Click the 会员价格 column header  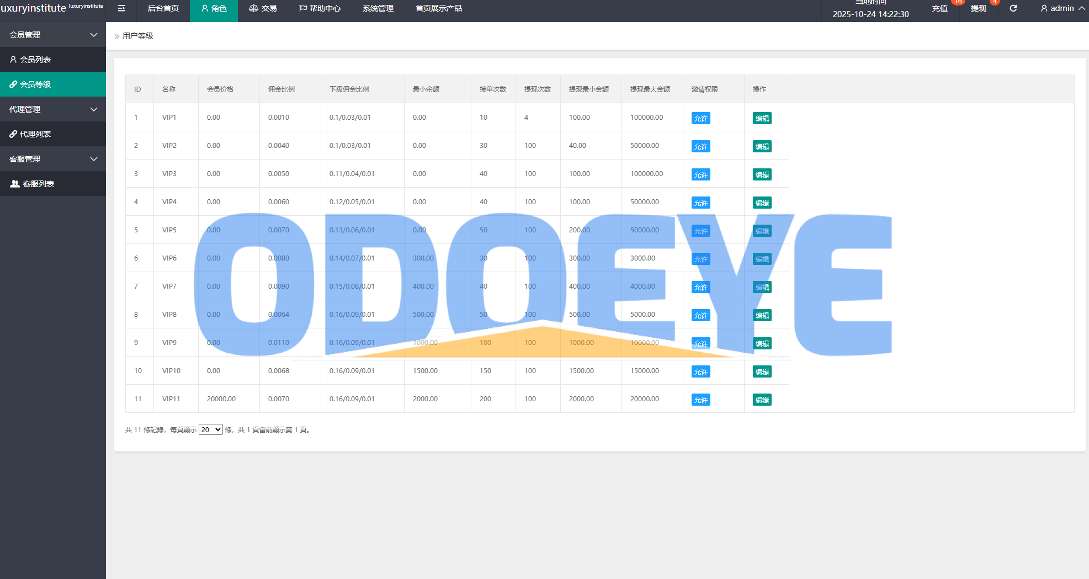click(220, 89)
